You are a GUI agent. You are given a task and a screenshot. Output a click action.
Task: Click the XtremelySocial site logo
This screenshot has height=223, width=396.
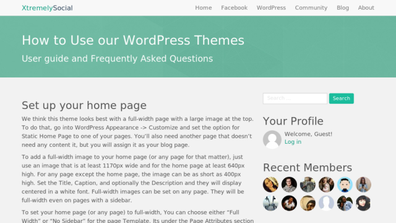pyautogui.click(x=47, y=8)
